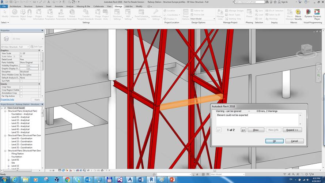Collapse Structural Plans (Analytical Plan) node
Image resolution: width=325 pixels, height=183 pixels.
click(5, 111)
